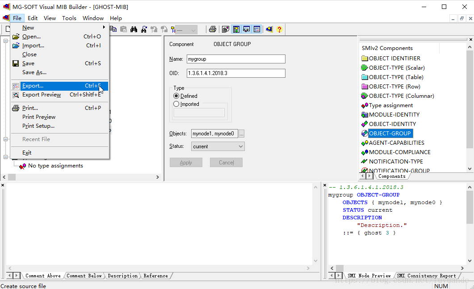The height and width of the screenshot is (289, 474).
Task: Switch to Comment Below tab
Action: pyautogui.click(x=84, y=276)
